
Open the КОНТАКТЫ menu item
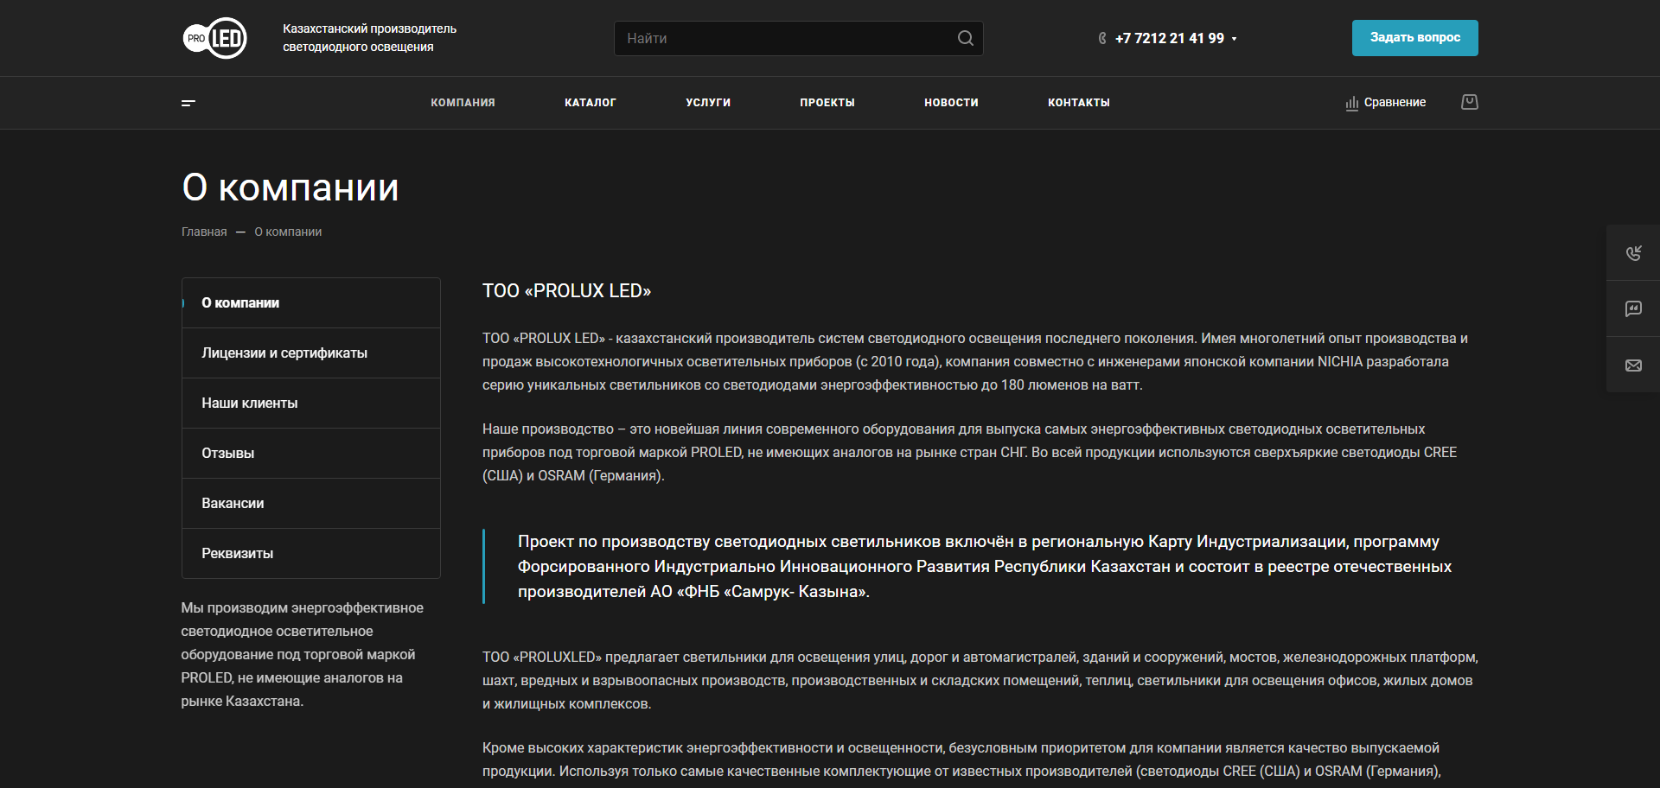(x=1079, y=103)
